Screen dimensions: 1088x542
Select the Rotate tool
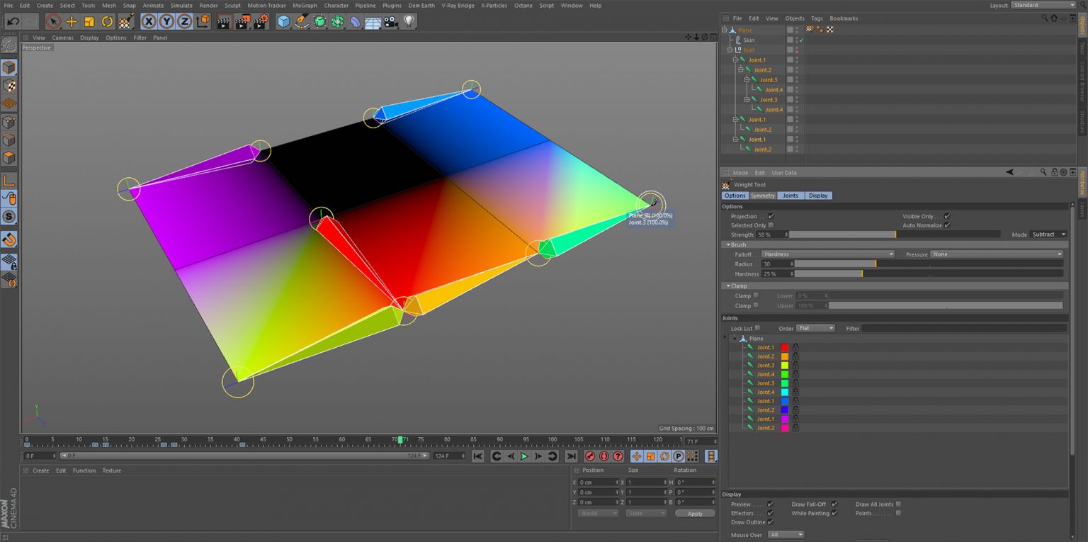[108, 22]
